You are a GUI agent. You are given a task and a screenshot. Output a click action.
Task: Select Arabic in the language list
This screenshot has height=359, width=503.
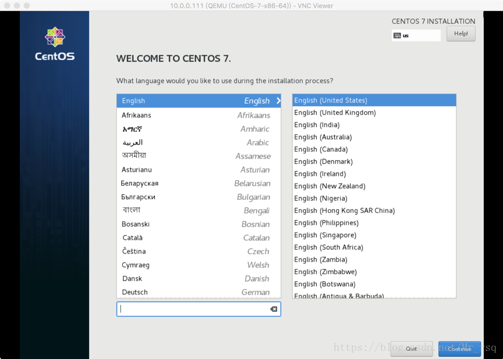point(199,143)
